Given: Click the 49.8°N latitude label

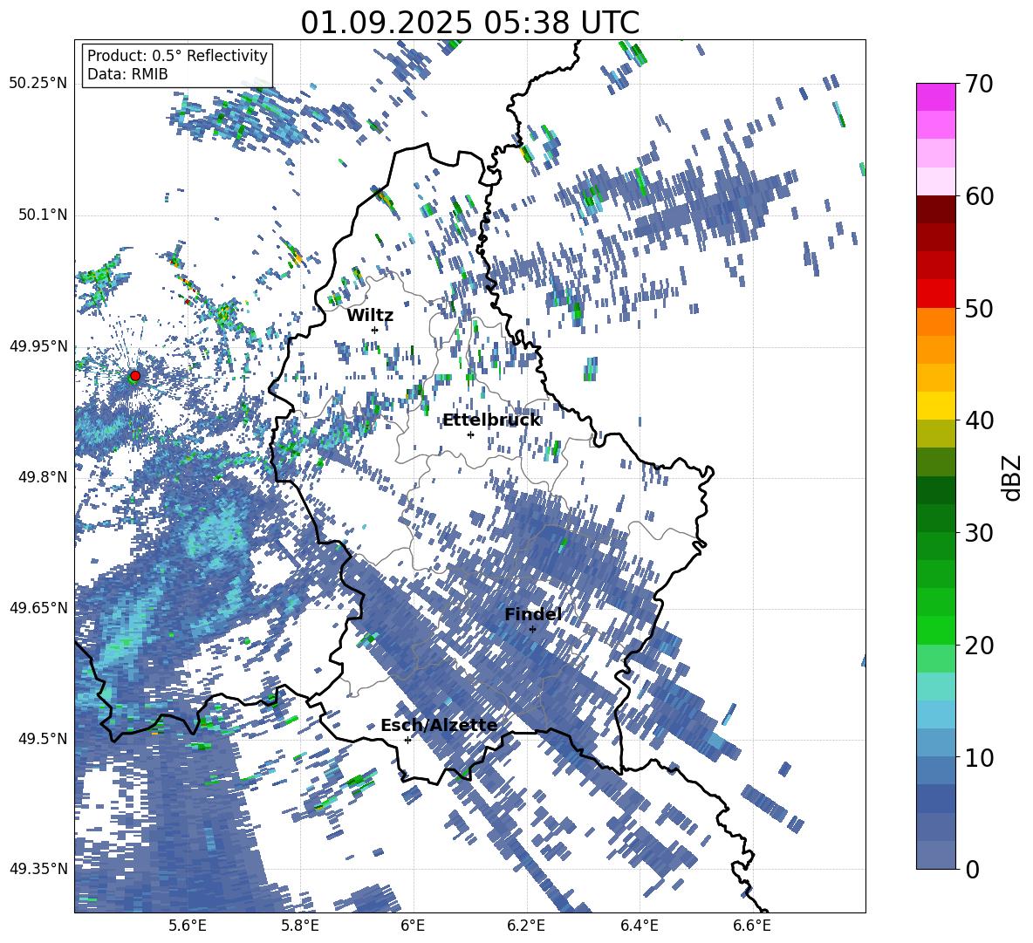Looking at the screenshot, I should (42, 477).
